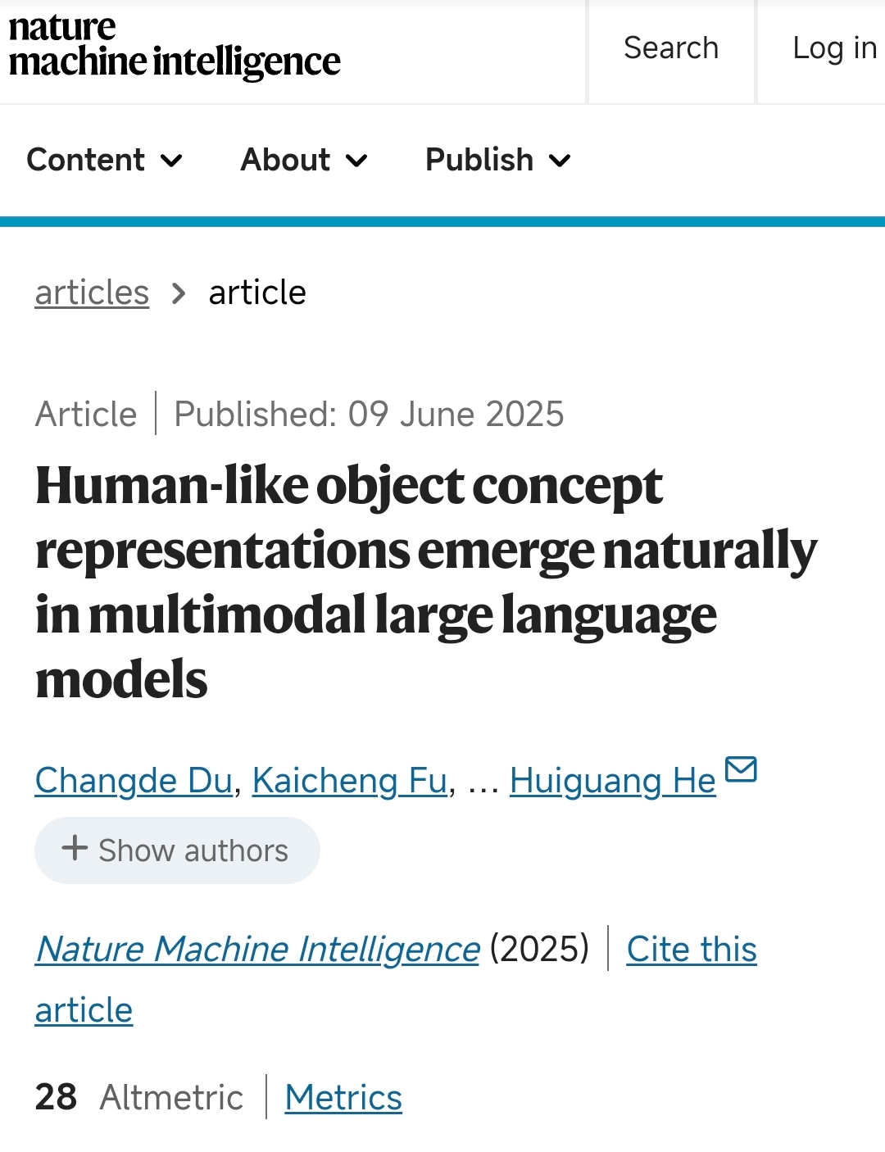Open the italic Nature Machine Intelligence journal link
This screenshot has height=1152, width=885.
pyautogui.click(x=257, y=949)
